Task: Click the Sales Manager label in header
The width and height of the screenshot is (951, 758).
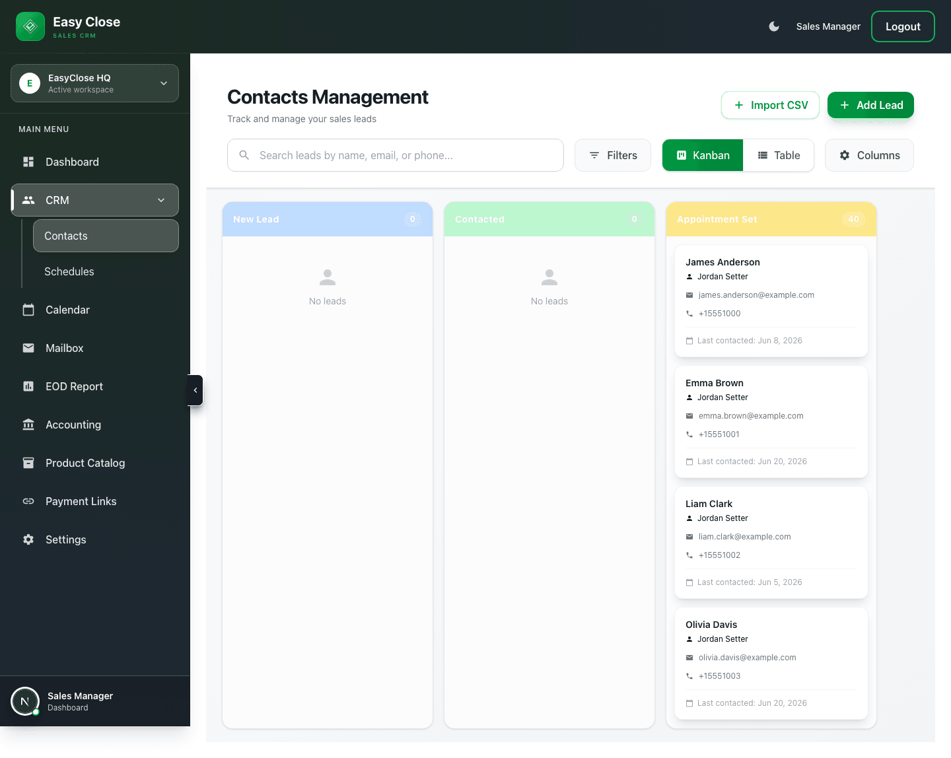Action: [828, 26]
